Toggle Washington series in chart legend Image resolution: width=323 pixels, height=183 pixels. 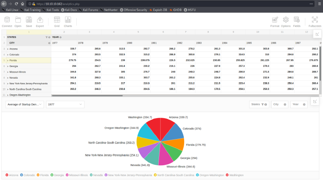[x=235, y=175]
